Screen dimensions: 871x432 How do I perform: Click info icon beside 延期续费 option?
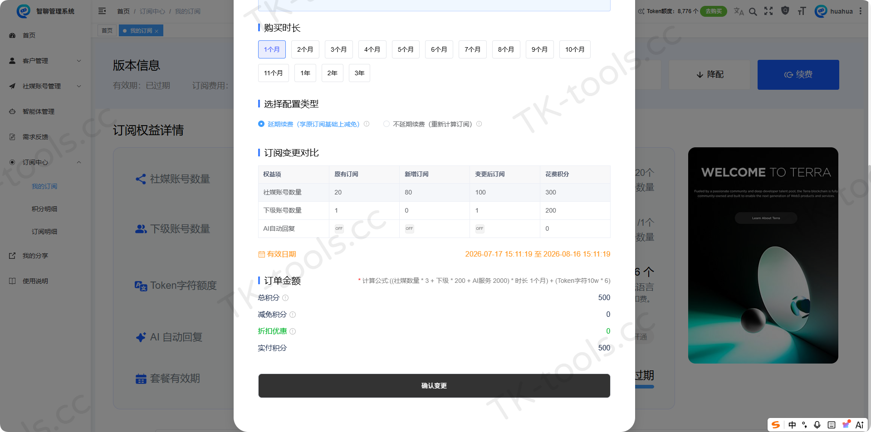[367, 124]
